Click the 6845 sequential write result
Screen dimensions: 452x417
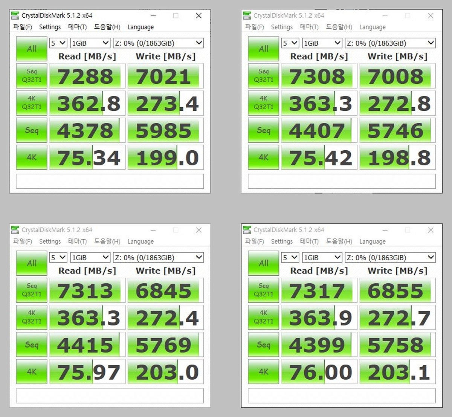[x=166, y=290]
